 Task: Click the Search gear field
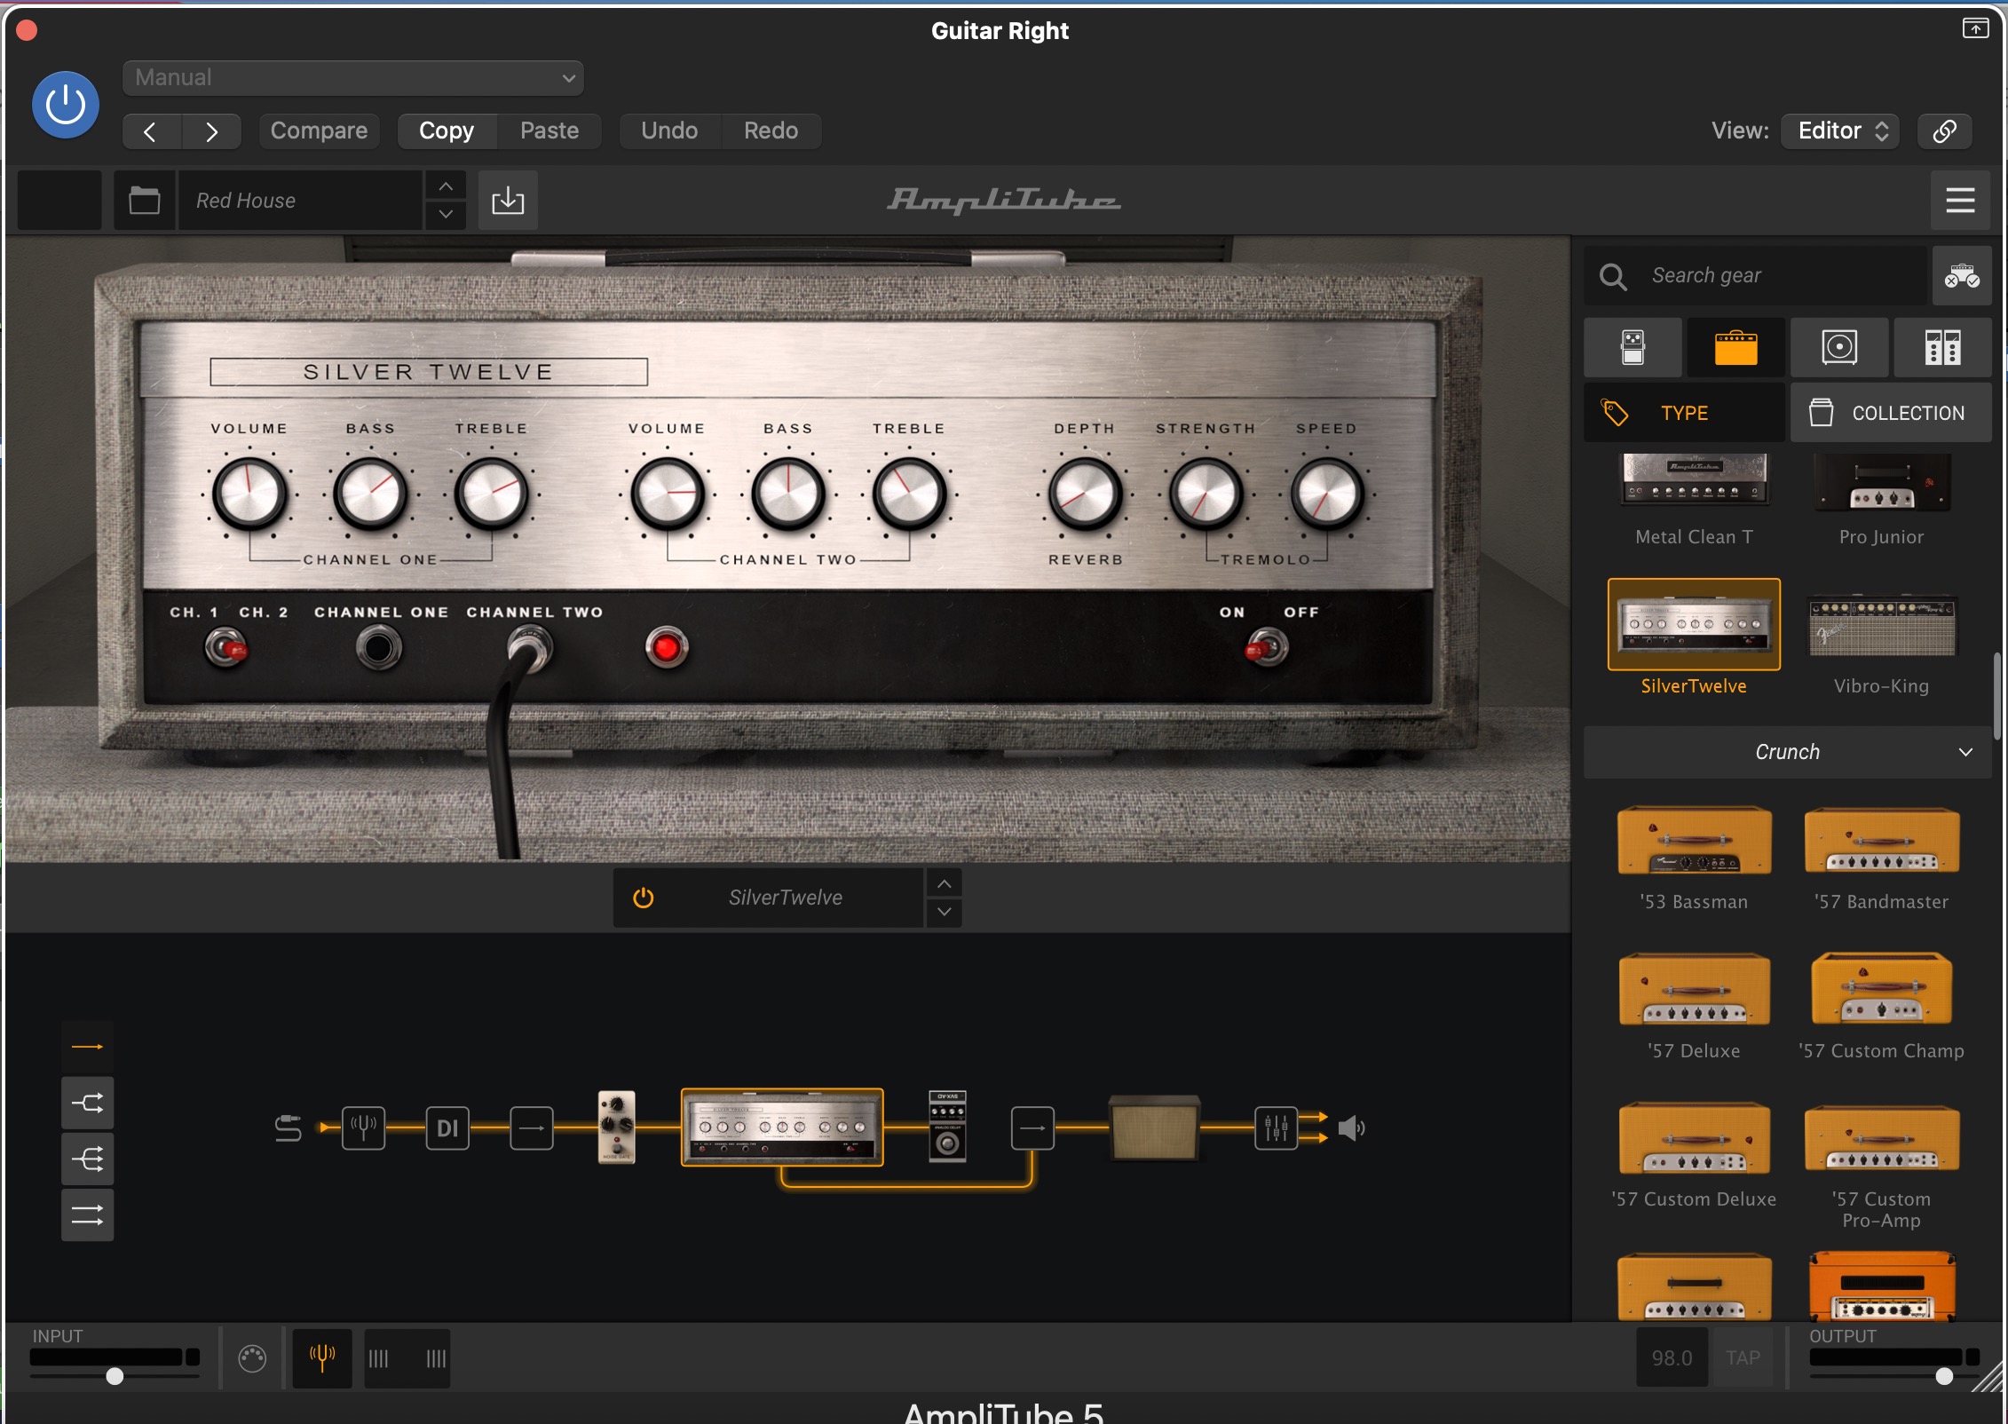pyautogui.click(x=1755, y=276)
